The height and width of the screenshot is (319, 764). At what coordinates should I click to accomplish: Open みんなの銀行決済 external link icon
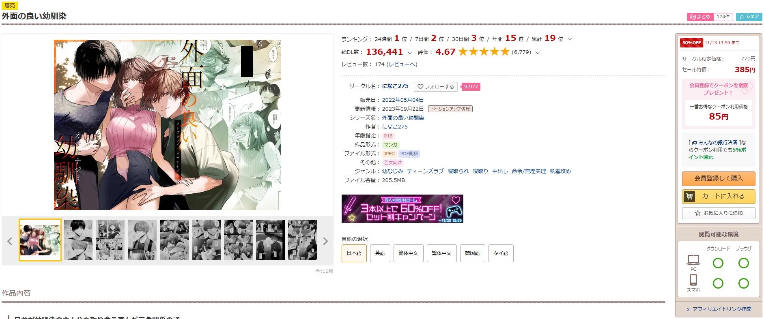694,143
